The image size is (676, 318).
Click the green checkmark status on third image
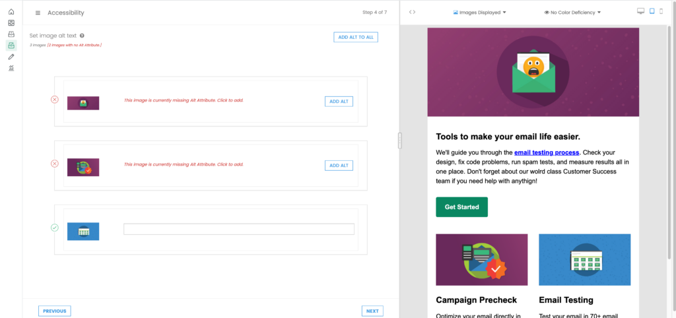55,228
